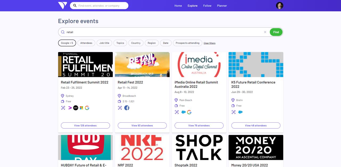Click the Google logo on Retail Fulfilment Summit card
This screenshot has width=341, height=167.
87,108
